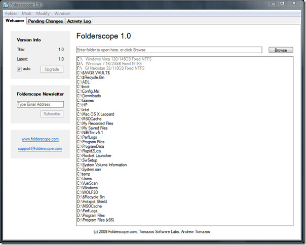Select the C:\My Recorded Files entry
The image size is (306, 245).
pyautogui.click(x=95, y=124)
